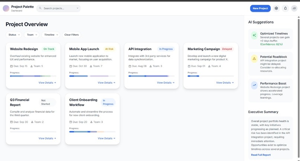Click calendar icon on Website Redesign card
Screen dimensions: 300x161
pos(11,66)
